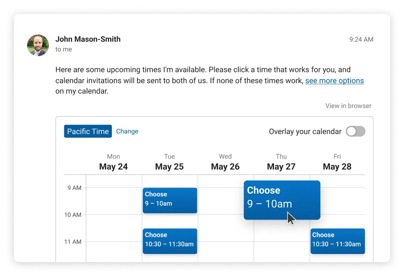Open the see more options link
Viewport: 404px width, 276px height.
[334, 81]
